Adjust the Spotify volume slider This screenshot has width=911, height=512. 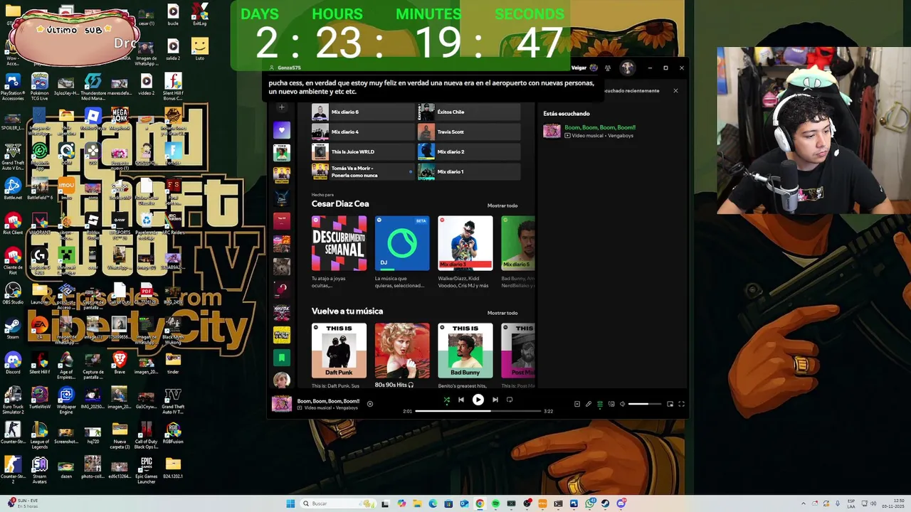645,404
